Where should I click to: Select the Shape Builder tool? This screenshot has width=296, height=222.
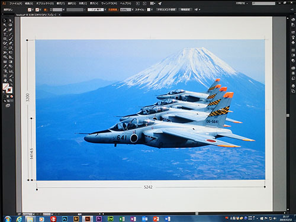pyautogui.click(x=5, y=57)
